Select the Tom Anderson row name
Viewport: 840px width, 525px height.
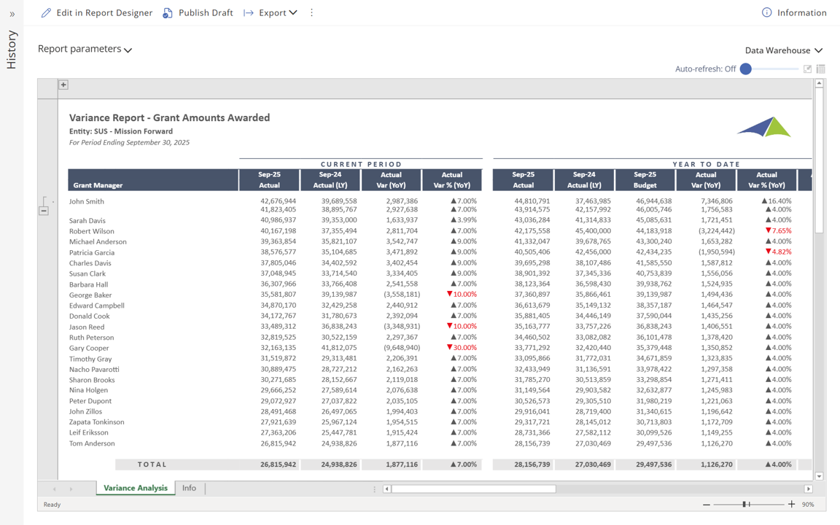92,443
